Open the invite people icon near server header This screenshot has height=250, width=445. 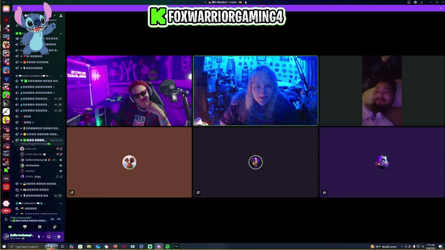click(61, 16)
